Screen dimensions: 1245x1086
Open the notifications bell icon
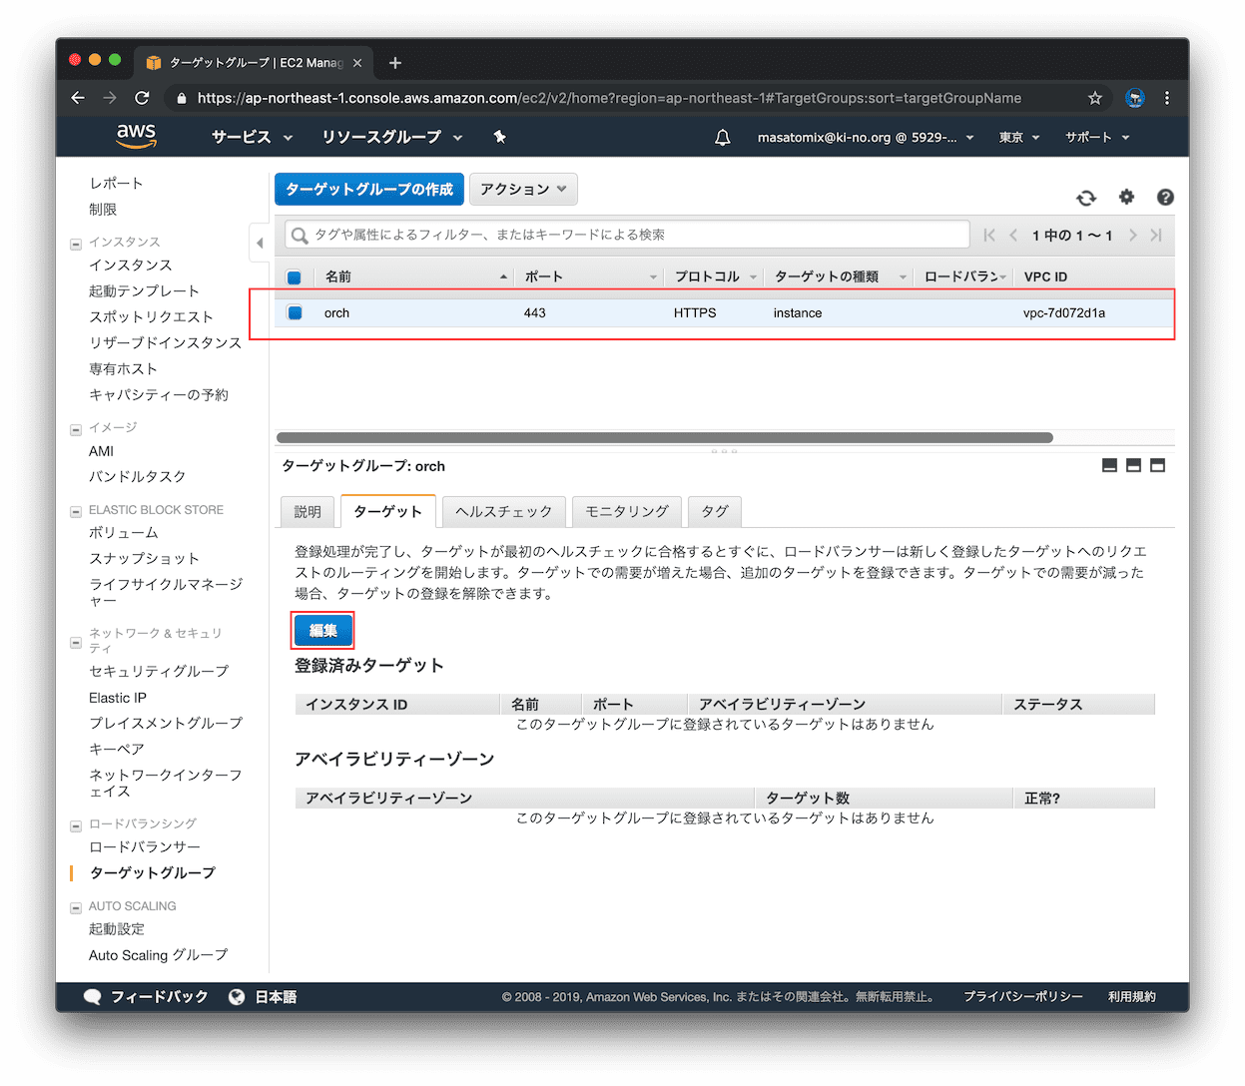coord(723,137)
